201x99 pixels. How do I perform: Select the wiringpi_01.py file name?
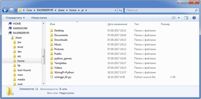[63, 77]
